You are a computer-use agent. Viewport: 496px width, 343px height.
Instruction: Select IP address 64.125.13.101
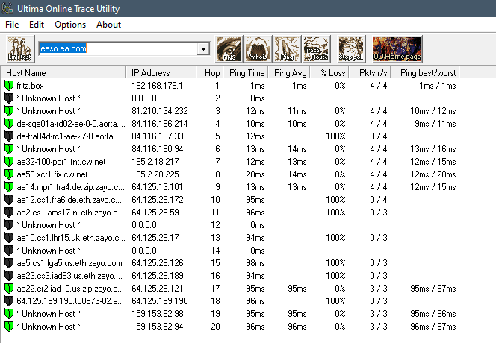coord(157,187)
